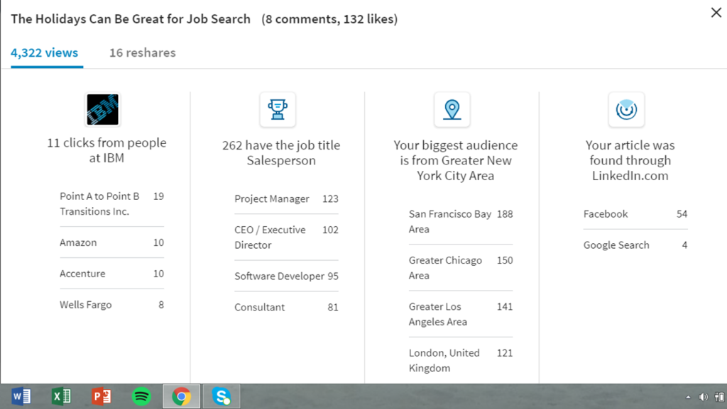Open Excel from the taskbar

61,396
